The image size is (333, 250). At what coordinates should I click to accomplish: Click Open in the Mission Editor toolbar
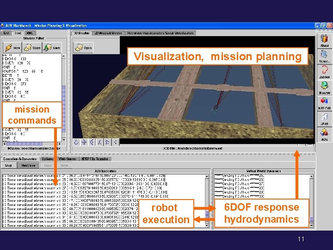[x=32, y=48]
